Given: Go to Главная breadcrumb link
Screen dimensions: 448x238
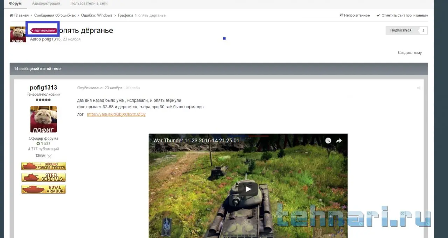Looking at the screenshot, I should click(21, 15).
